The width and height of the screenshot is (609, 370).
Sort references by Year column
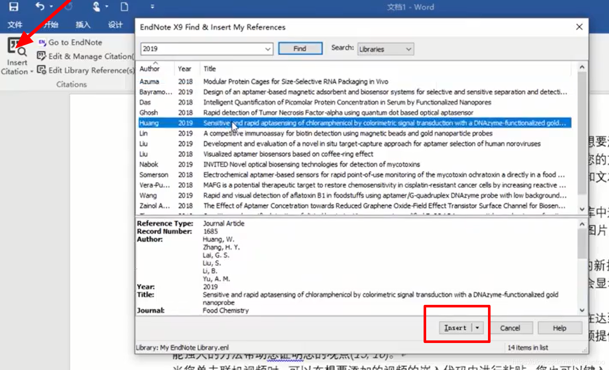pos(185,69)
